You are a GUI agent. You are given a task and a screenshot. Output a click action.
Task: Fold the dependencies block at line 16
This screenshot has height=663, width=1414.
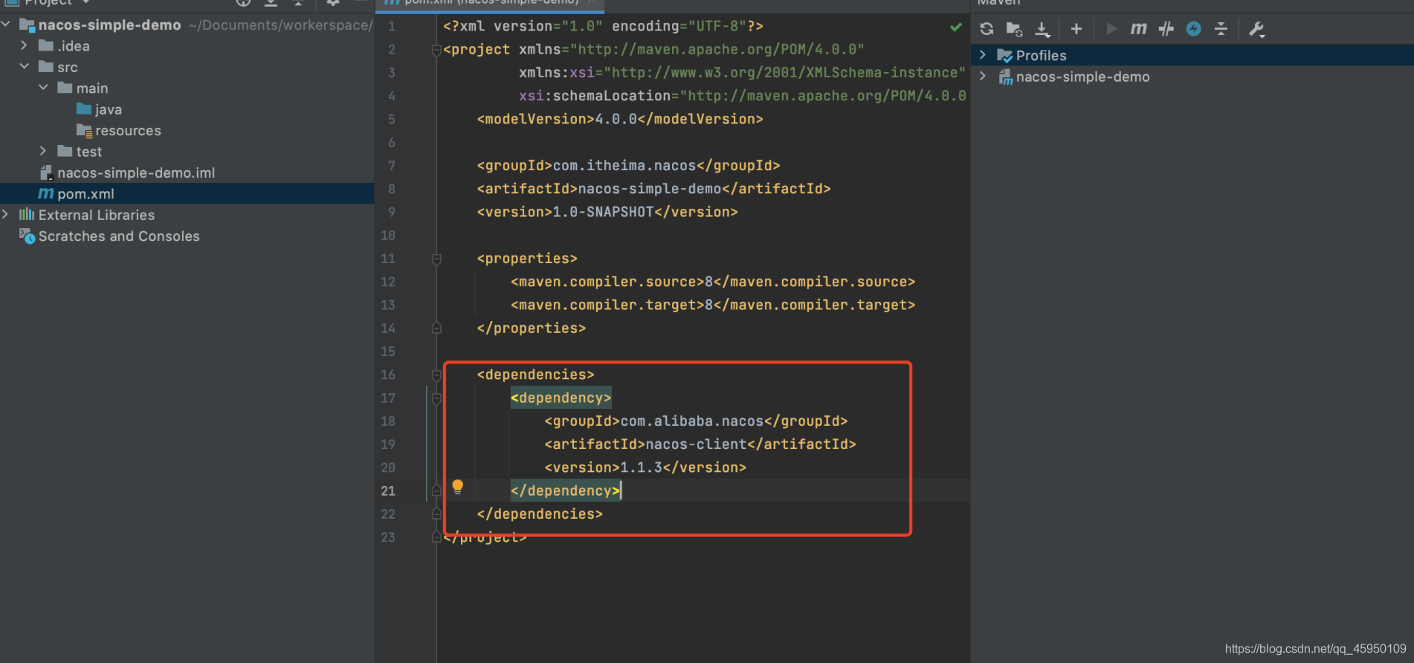[436, 375]
